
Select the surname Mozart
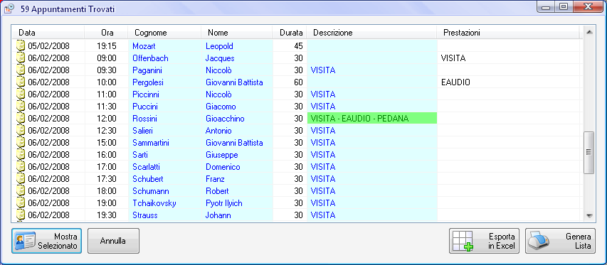tap(144, 46)
